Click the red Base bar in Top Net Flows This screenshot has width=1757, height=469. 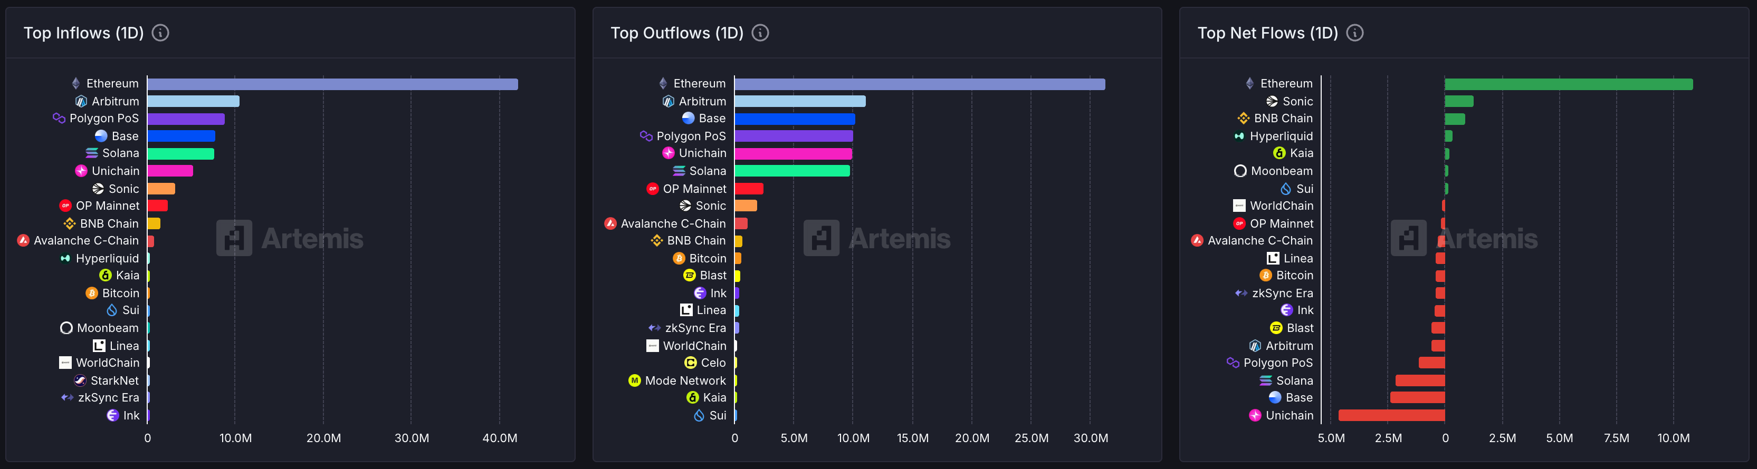1417,397
